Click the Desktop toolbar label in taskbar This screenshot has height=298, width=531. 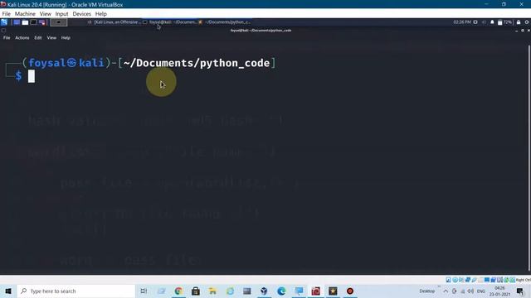coord(427,291)
